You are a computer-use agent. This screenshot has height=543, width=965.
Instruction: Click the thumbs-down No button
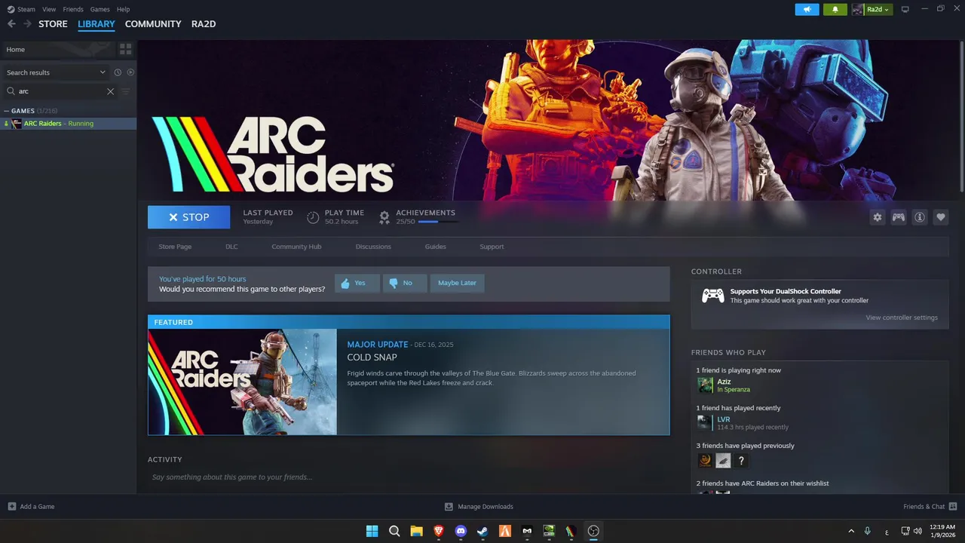click(x=405, y=283)
